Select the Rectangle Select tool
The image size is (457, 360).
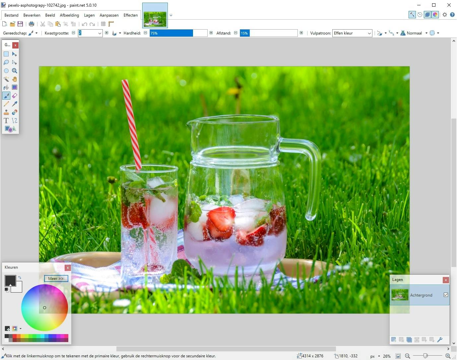[6, 54]
